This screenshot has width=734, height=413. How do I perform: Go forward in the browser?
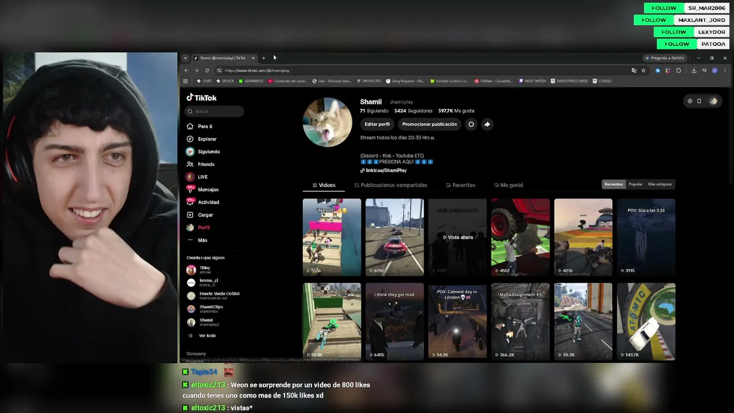196,71
